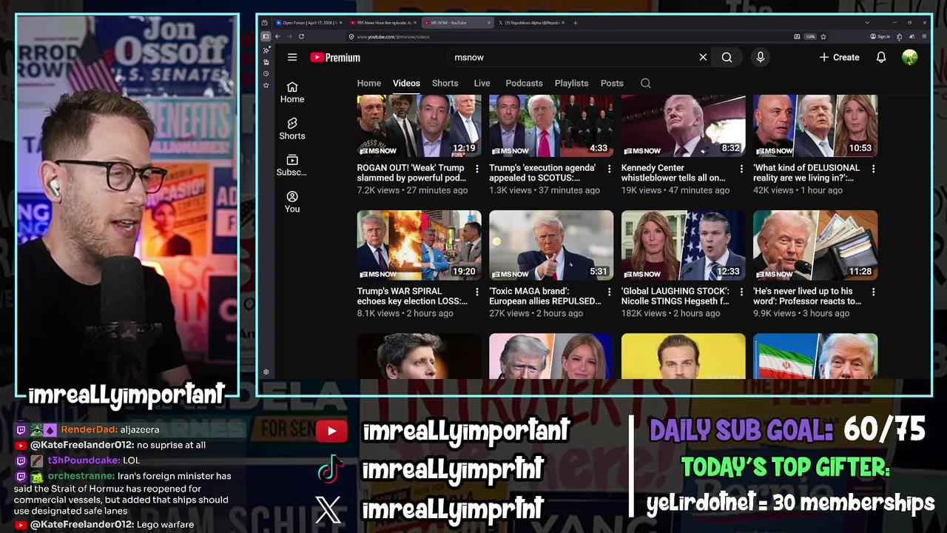Open the channel Posts tab

coord(612,83)
